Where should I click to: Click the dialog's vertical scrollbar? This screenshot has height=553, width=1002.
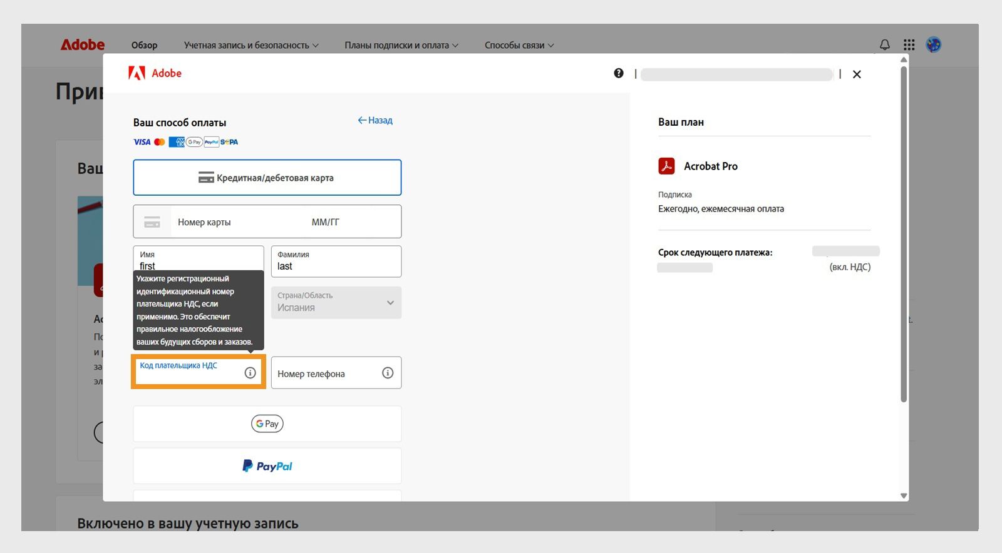904,234
